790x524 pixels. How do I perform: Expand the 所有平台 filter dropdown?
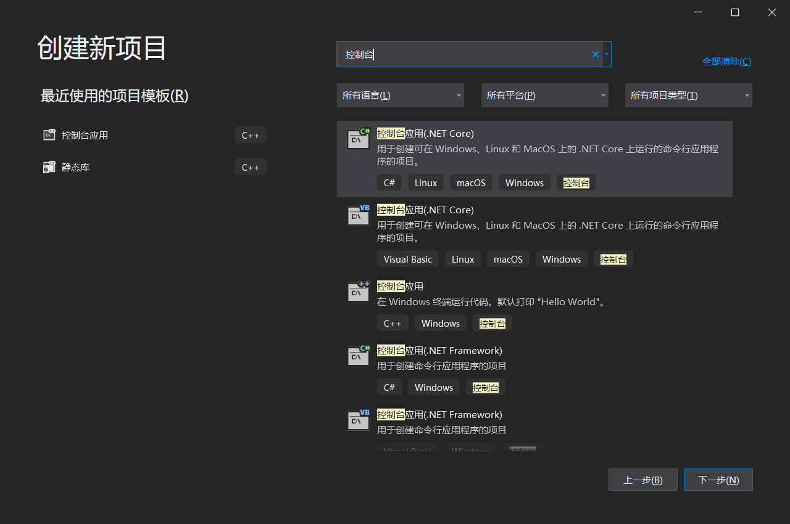coord(544,95)
